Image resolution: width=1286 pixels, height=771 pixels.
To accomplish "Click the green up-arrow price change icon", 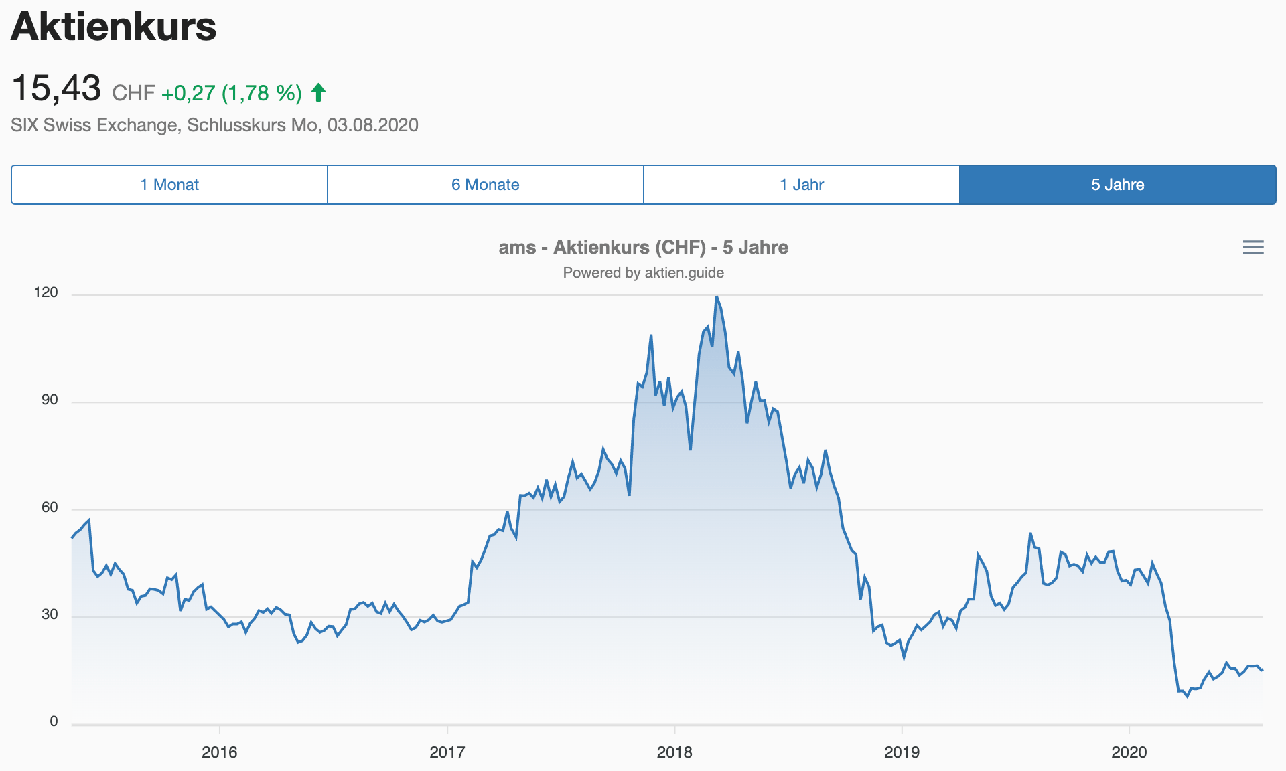I will coord(319,92).
